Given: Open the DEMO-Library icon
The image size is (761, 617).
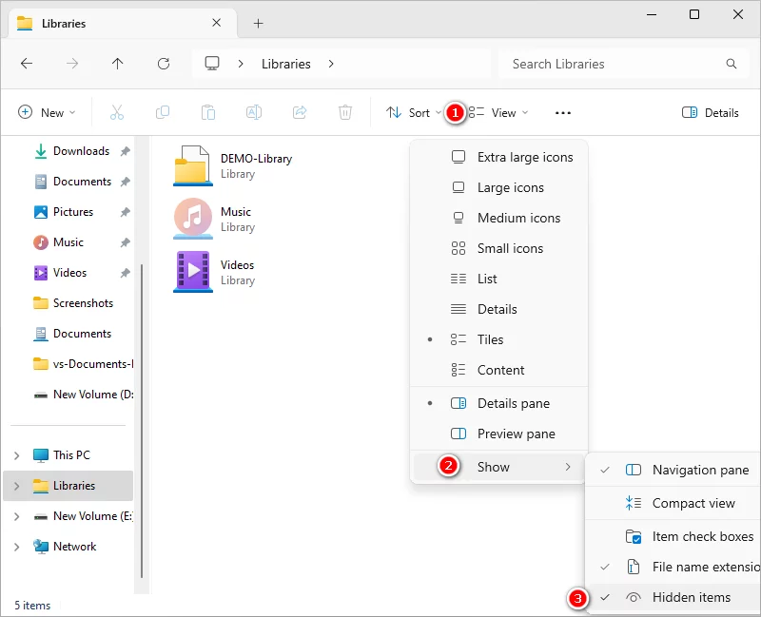Looking at the screenshot, I should 193,165.
